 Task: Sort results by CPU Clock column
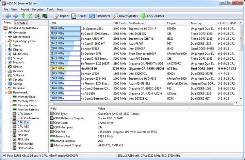point(119,23)
